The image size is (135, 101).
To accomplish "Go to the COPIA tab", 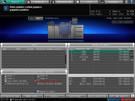I will (87, 2).
